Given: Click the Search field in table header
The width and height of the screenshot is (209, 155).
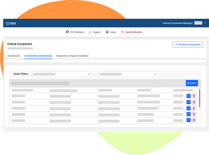Looking at the screenshot, I should [157, 83].
